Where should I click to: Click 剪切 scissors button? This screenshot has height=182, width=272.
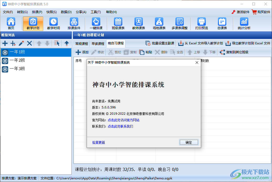click(x=114, y=52)
